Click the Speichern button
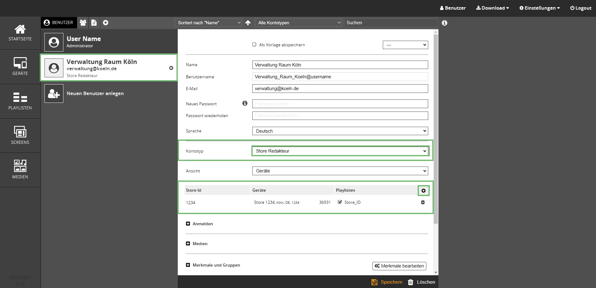The height and width of the screenshot is (288, 596). pyautogui.click(x=387, y=282)
